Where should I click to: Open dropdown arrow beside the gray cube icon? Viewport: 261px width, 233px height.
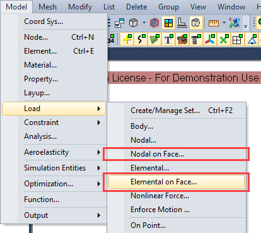(144, 22)
